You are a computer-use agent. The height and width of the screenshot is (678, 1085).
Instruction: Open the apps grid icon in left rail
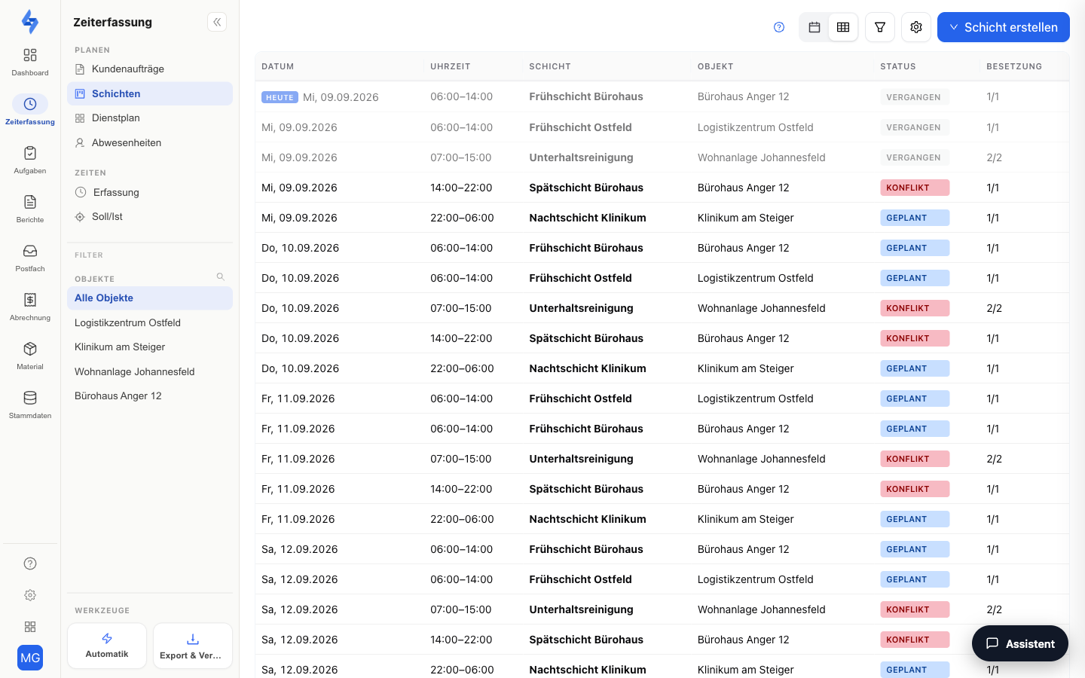(30, 627)
